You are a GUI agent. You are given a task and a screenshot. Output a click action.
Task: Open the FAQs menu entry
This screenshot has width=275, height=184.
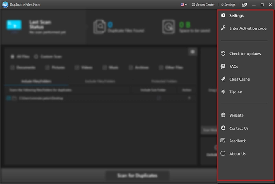point(234,67)
